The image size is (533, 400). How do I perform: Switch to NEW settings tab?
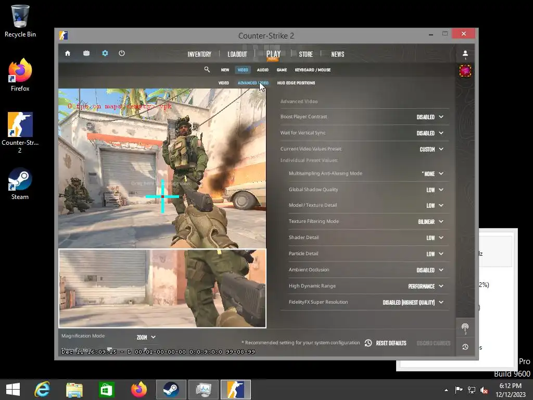click(x=225, y=70)
